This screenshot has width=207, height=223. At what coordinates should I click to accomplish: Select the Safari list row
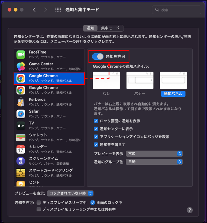click(49, 114)
